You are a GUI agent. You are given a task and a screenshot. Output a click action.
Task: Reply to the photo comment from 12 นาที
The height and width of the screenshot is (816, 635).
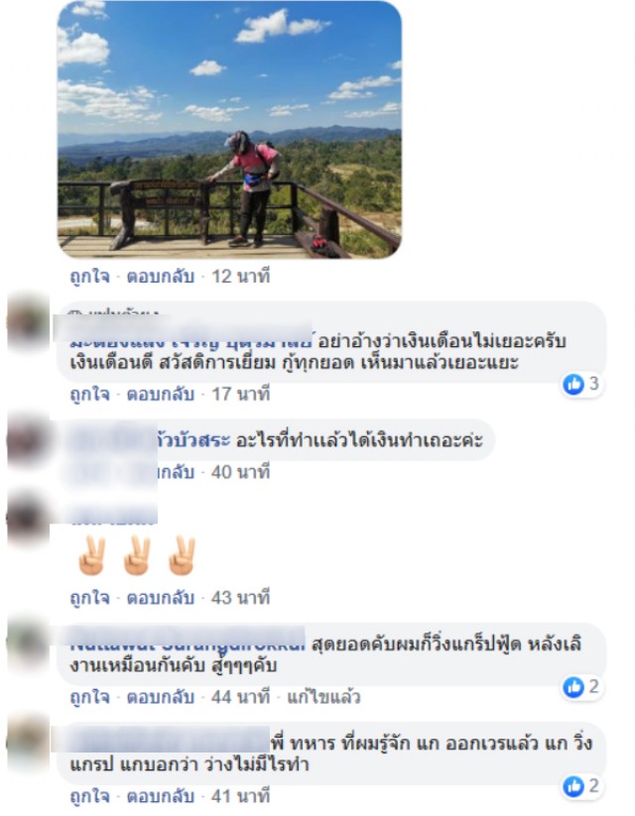point(161,277)
